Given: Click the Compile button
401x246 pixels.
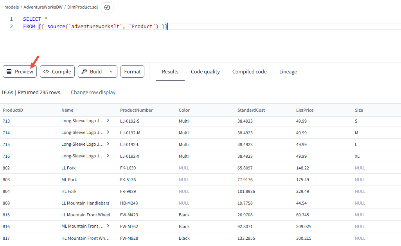Looking at the screenshot, I should coord(57,71).
